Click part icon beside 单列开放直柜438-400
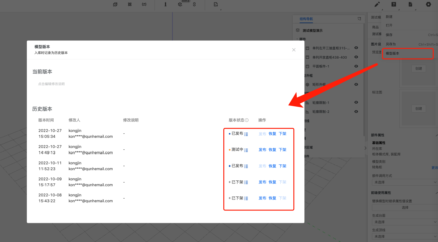The width and height of the screenshot is (438, 242). (308, 57)
